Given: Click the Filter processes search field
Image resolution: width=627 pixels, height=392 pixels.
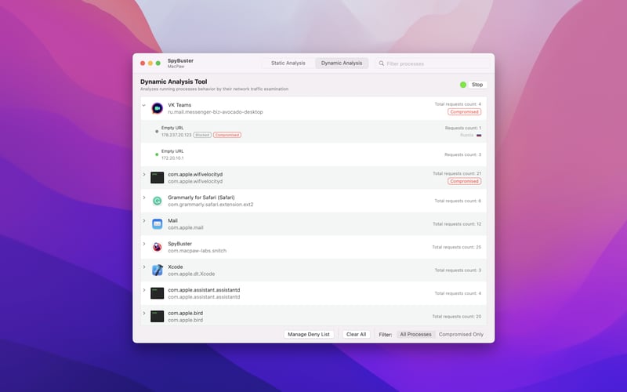Looking at the screenshot, I should point(433,64).
